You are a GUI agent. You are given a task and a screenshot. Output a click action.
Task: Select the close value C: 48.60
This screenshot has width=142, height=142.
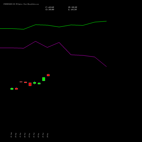(50, 7)
